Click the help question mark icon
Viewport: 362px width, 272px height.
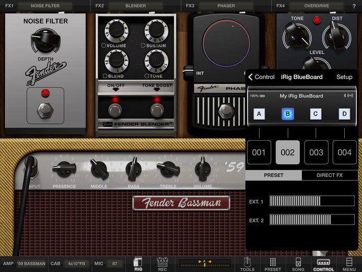(x=354, y=6)
